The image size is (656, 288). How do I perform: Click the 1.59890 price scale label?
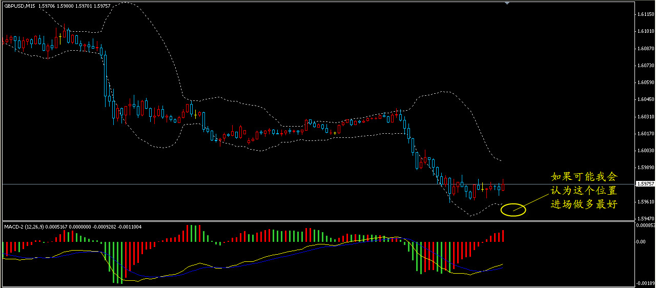pos(645,168)
